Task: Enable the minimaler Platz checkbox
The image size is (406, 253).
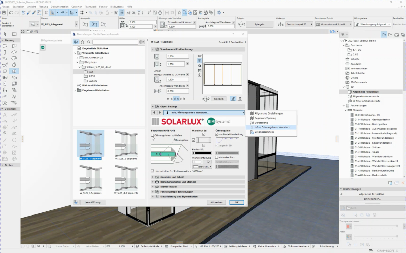Action: pyautogui.click(x=217, y=157)
